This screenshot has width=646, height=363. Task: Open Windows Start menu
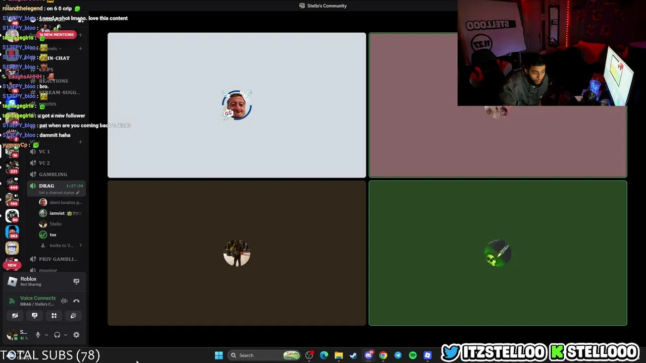(219, 355)
